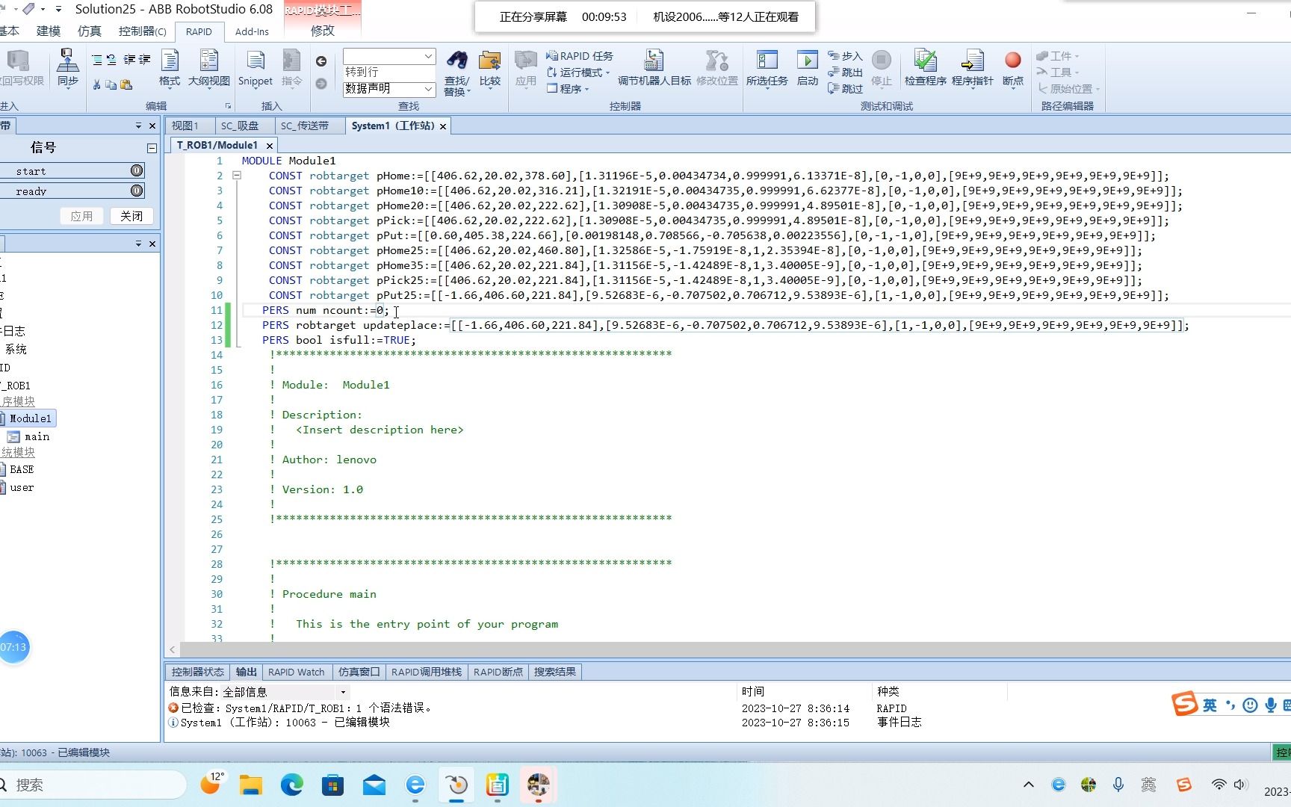
Task: Select user system module in tree
Action: 21,487
